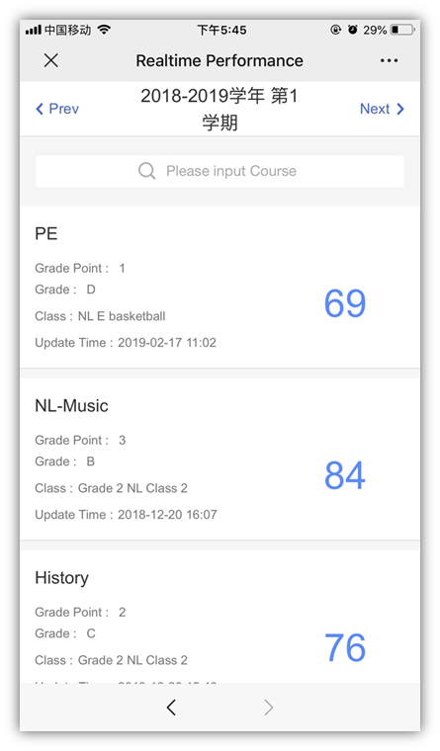Click the left chevron beside Prev
This screenshot has height=751, width=440.
[40, 110]
